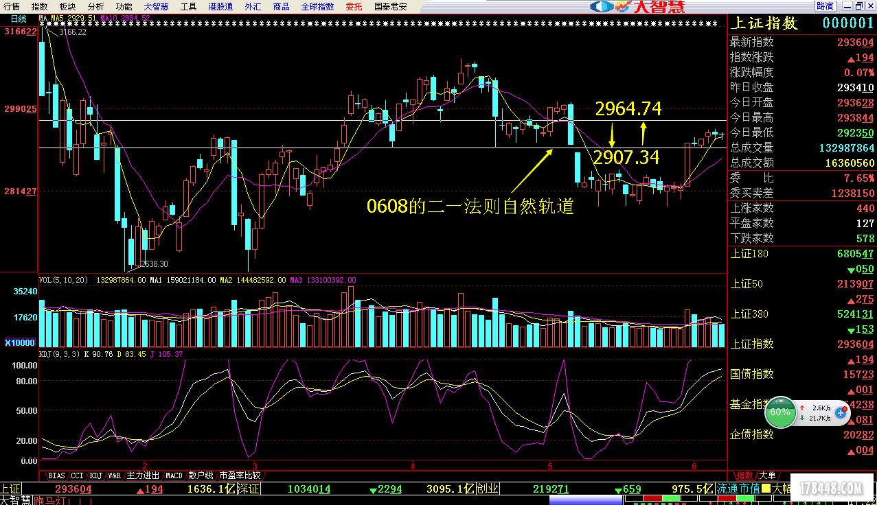
Task: Click the green 60% speed ball widget
Action: click(x=779, y=412)
